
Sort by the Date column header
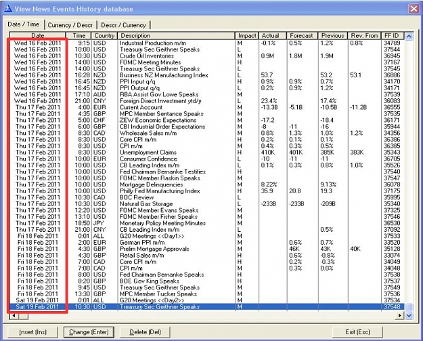[37, 36]
